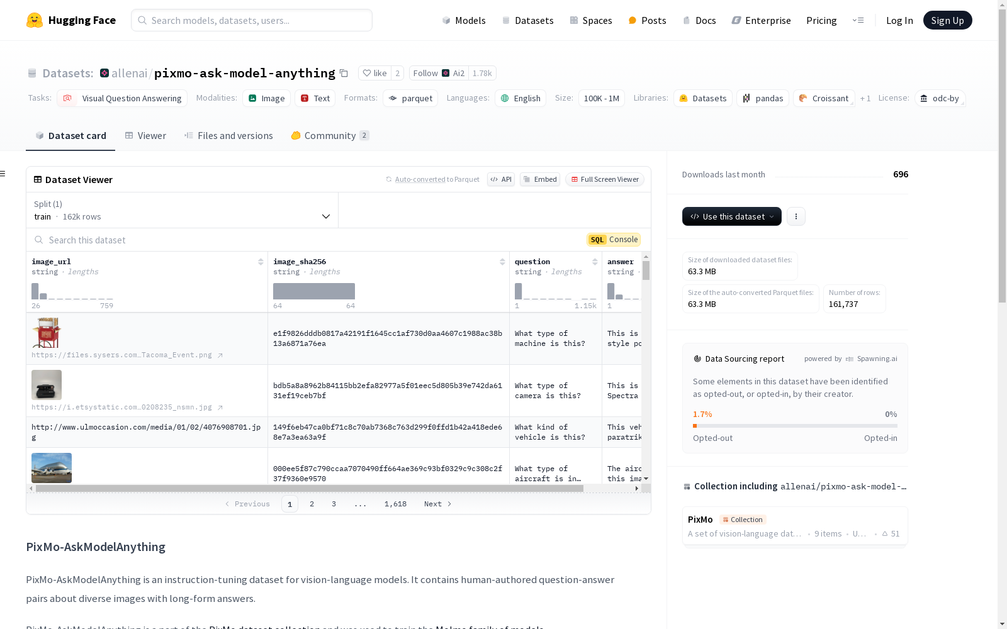
Task: Open the external link for Tacoma_Event.png
Action: pyautogui.click(x=220, y=355)
